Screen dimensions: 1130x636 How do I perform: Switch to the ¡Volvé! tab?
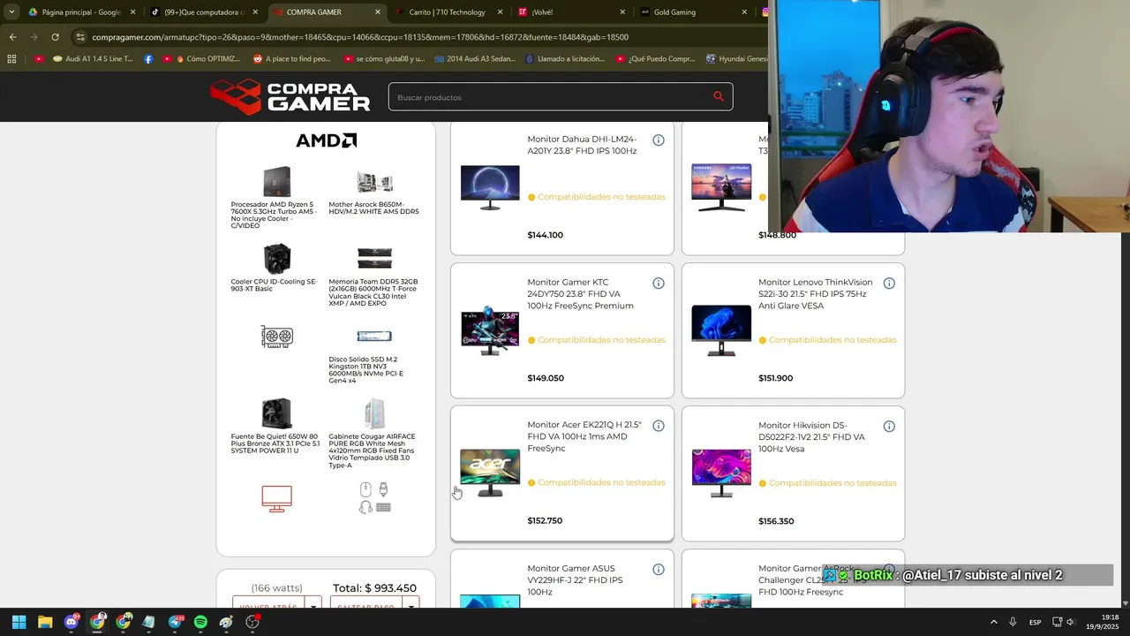570,12
